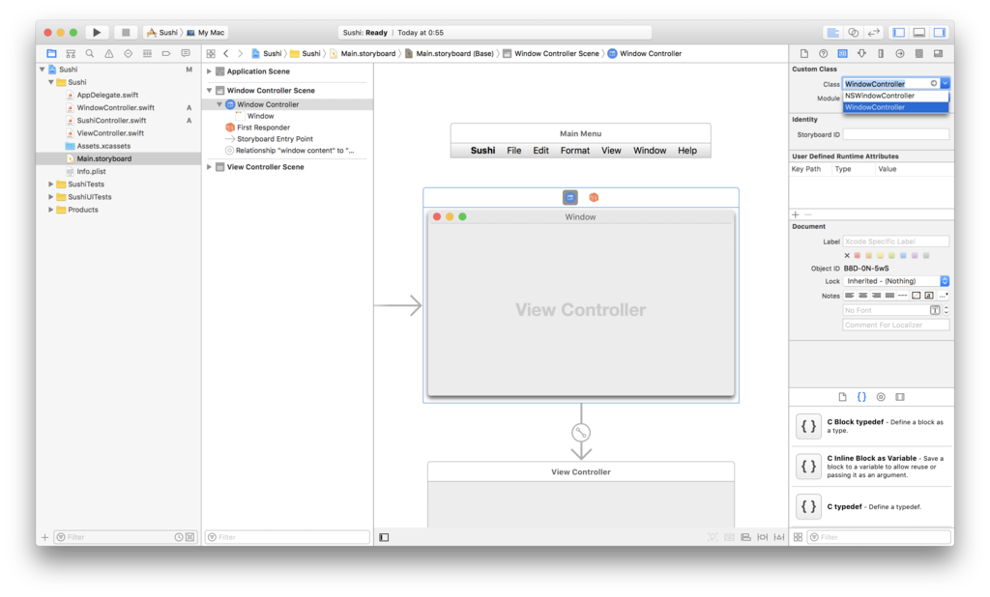
Task: Choose WindowController from class list
Action: 896,107
